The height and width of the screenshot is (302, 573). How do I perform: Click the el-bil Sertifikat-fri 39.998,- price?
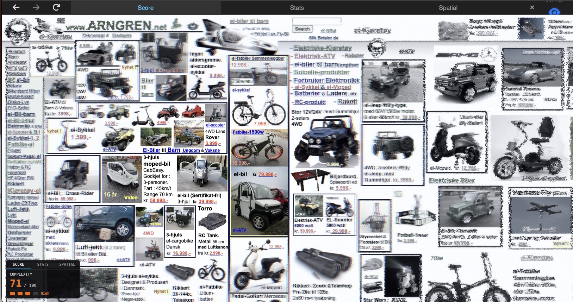click(208, 202)
